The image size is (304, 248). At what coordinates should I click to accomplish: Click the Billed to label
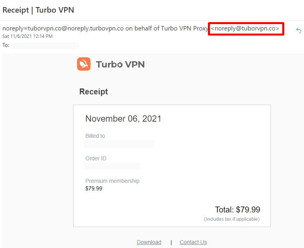tap(95, 136)
